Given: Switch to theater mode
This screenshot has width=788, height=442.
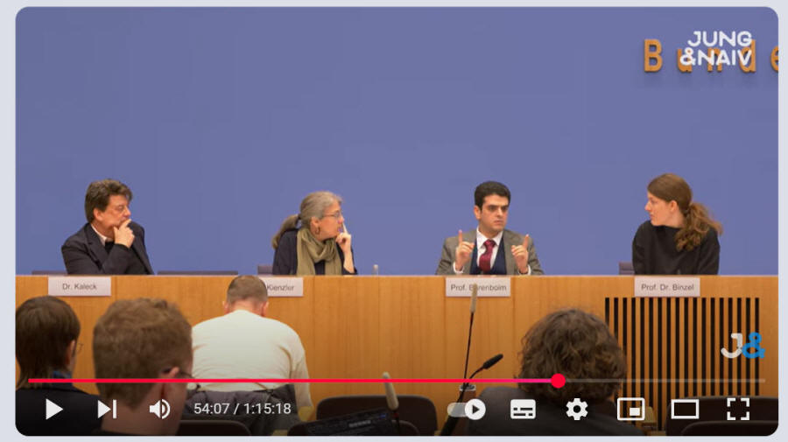Looking at the screenshot, I should [685, 409].
